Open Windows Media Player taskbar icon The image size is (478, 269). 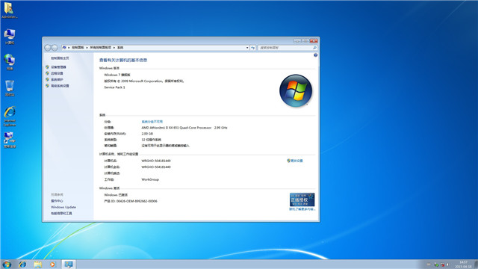[x=53, y=264]
